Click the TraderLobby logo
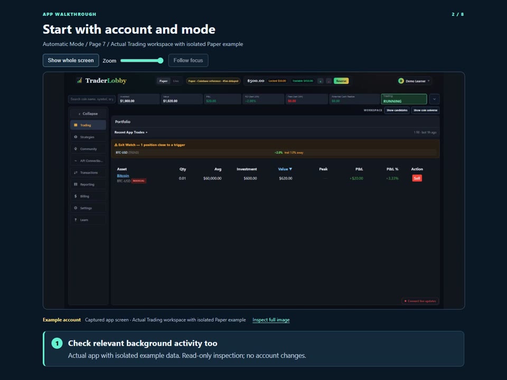Image resolution: width=507 pixels, height=380 pixels. click(x=101, y=81)
